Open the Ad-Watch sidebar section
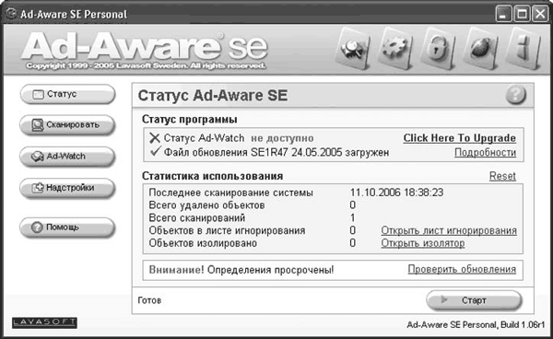This screenshot has width=553, height=339. coord(67,157)
